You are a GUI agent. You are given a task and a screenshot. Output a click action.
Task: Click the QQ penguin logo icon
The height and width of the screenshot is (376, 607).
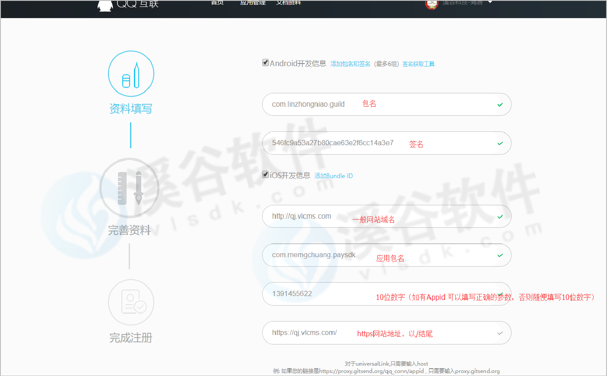pos(105,5)
